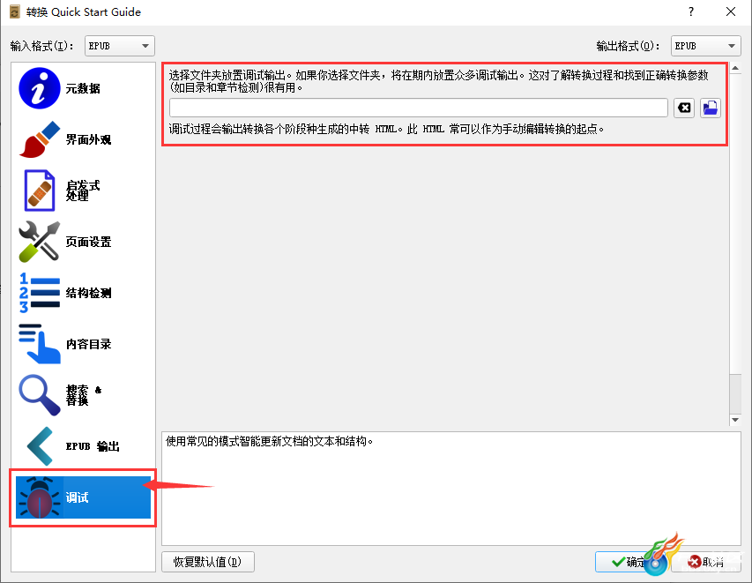Click 恢复默认值 restore defaults button
This screenshot has width=752, height=583.
click(x=208, y=562)
